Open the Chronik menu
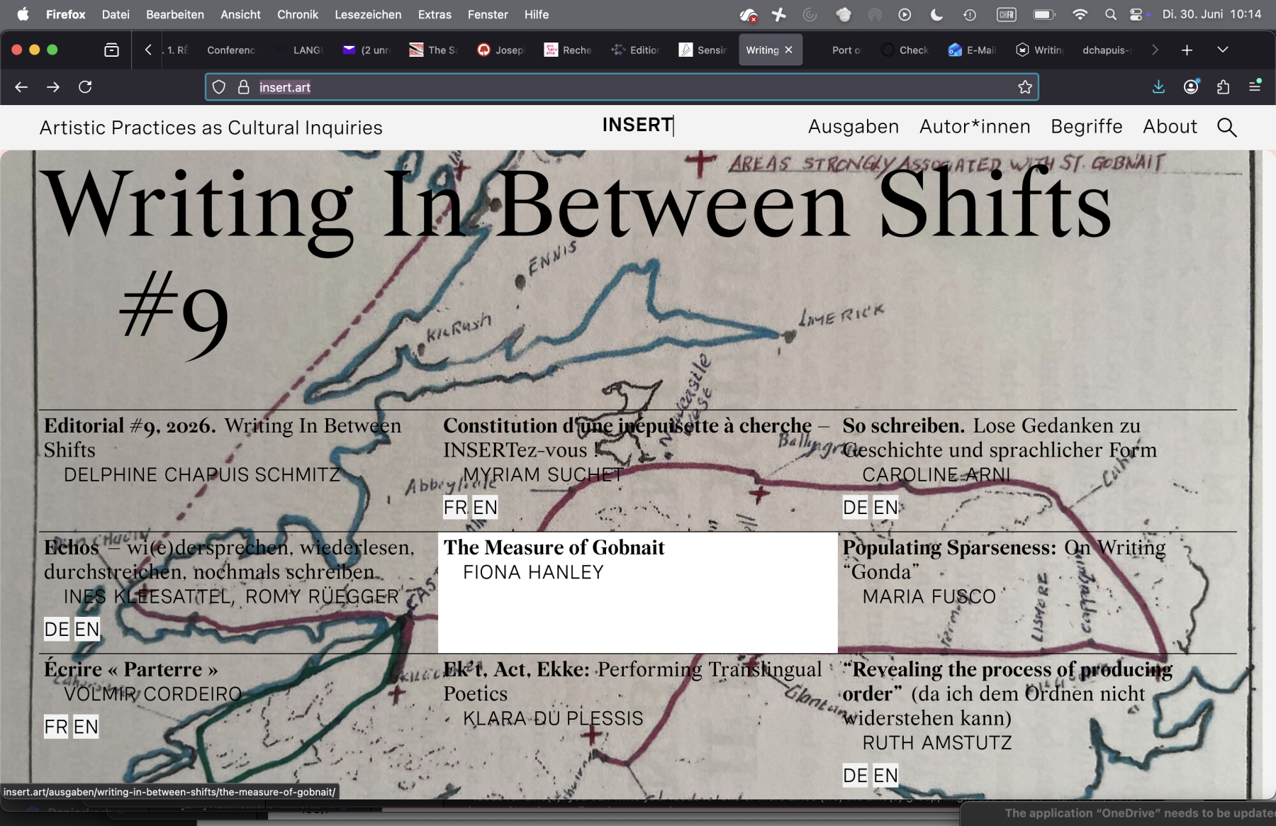The image size is (1276, 826). 298,14
